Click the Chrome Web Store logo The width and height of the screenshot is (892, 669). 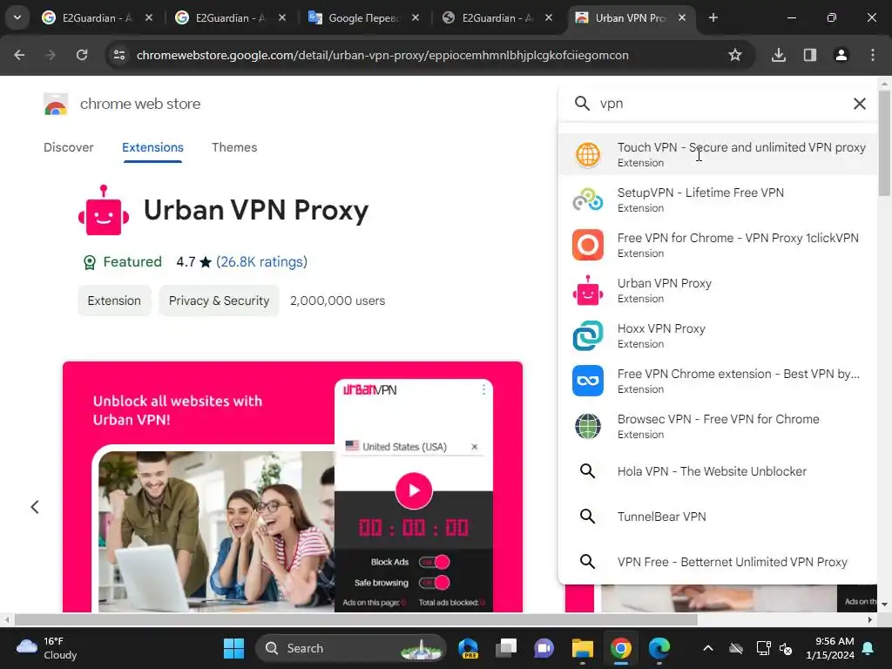[x=56, y=105]
